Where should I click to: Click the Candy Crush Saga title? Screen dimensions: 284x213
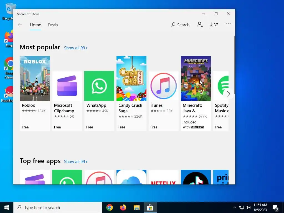coord(130,108)
